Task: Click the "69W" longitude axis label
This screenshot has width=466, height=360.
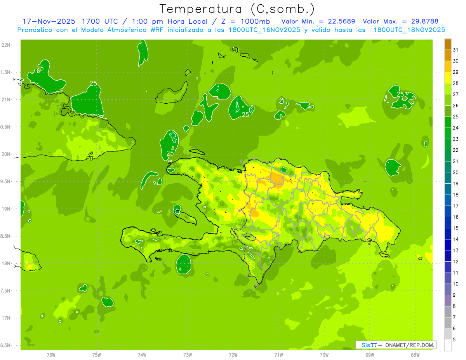Action: [370, 355]
